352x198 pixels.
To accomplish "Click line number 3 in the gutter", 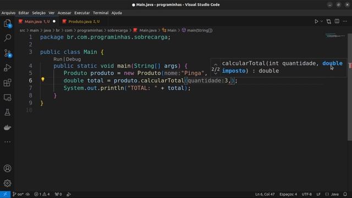I will (x=31, y=52).
